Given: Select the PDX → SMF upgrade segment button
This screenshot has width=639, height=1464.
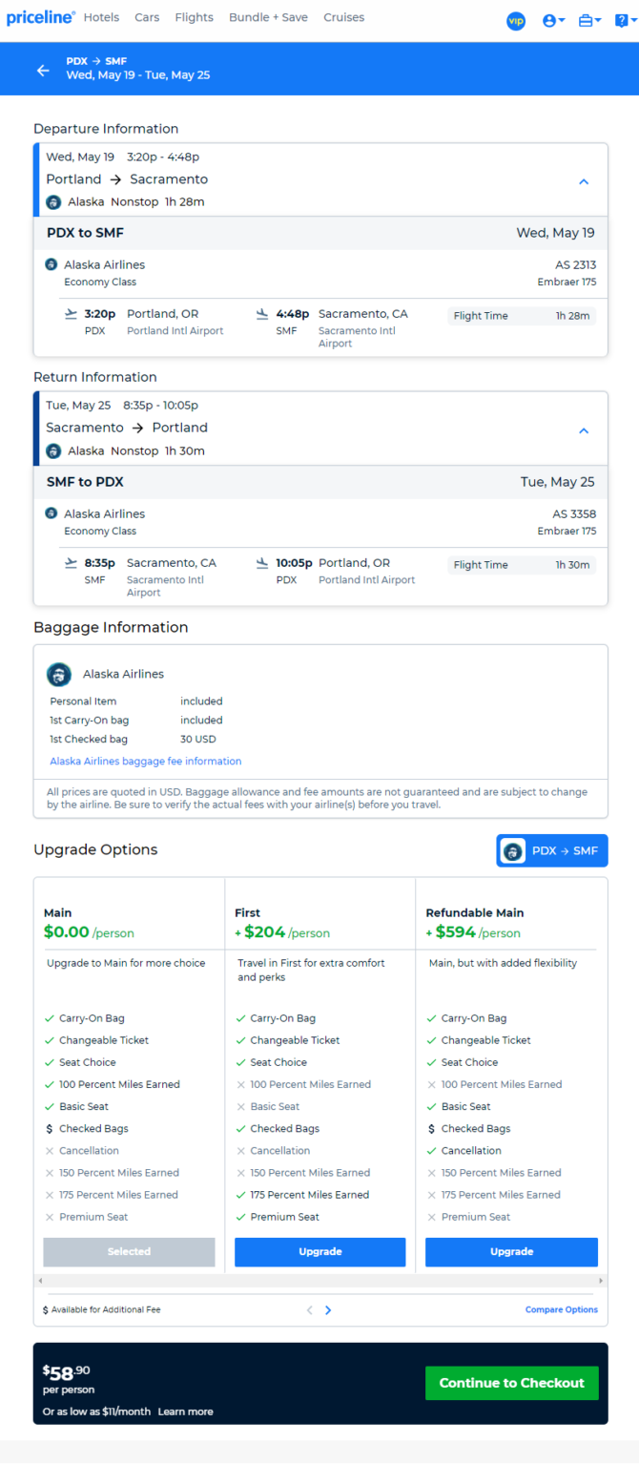Looking at the screenshot, I should 551,850.
